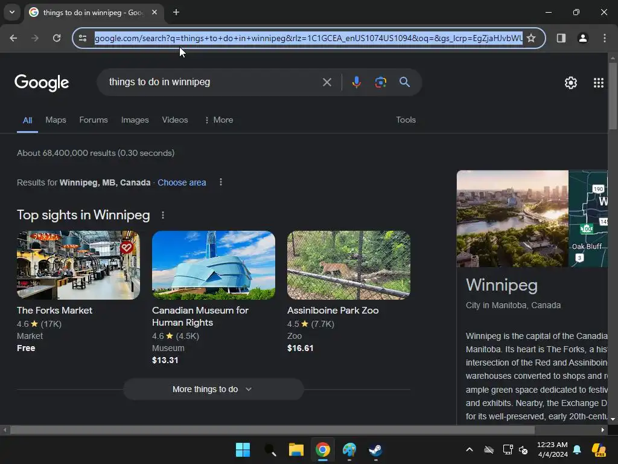Select the All results tab
The height and width of the screenshot is (464, 618).
(x=27, y=120)
